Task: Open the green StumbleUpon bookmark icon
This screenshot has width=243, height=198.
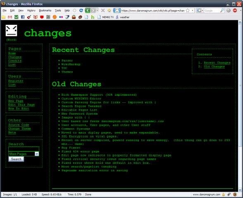Action: pyautogui.click(x=16, y=17)
